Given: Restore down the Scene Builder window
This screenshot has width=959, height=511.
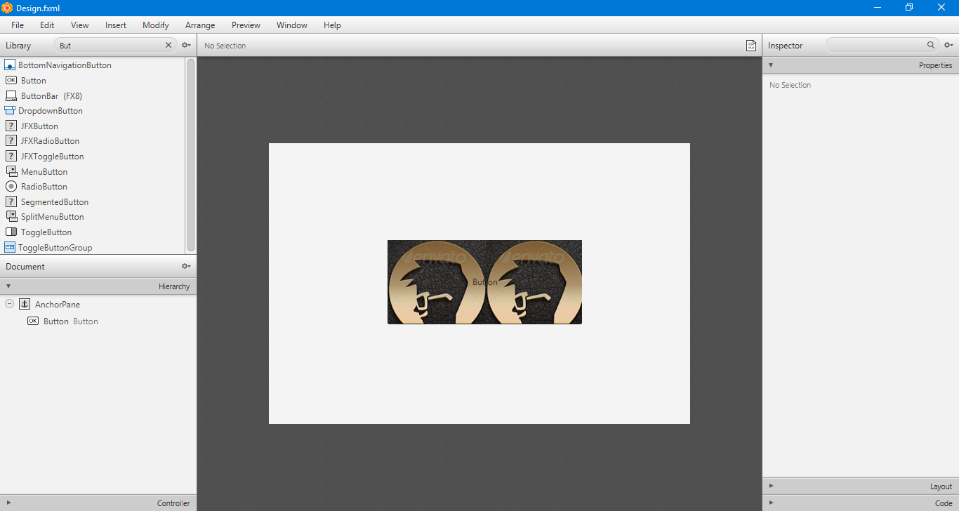Looking at the screenshot, I should pyautogui.click(x=909, y=8).
